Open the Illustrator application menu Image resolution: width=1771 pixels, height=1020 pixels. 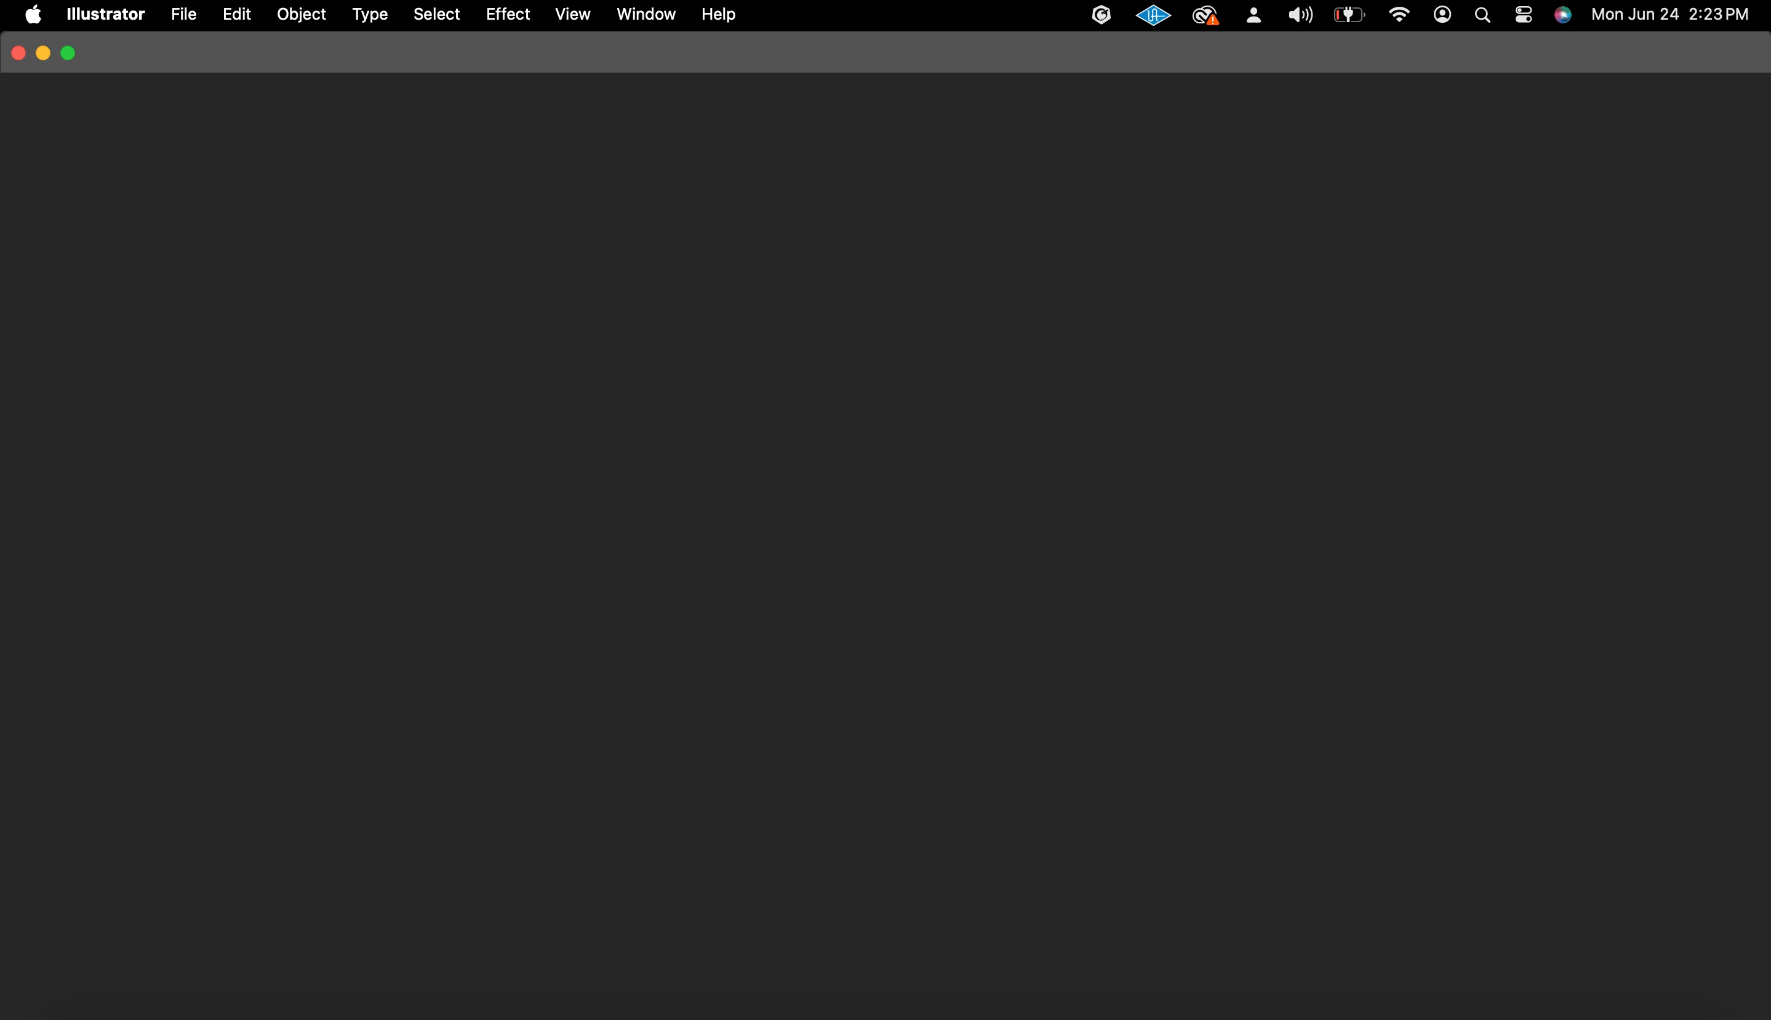(x=105, y=15)
